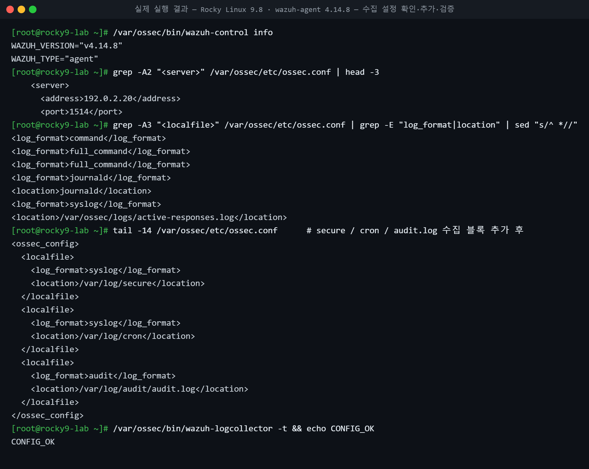Click the "tail -14 /var/ossec/etc/ossec.conf" command

[x=195, y=230]
